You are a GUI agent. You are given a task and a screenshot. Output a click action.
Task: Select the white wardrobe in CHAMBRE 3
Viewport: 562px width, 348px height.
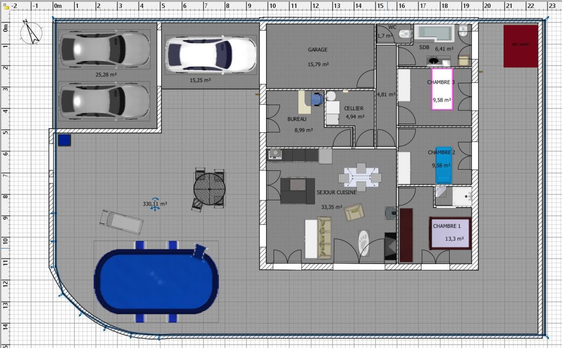[x=404, y=85]
